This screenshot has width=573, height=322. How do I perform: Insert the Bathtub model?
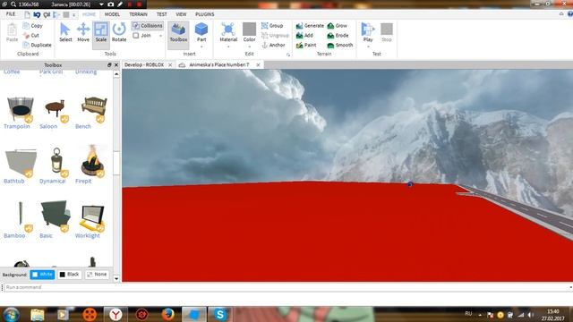[20, 163]
